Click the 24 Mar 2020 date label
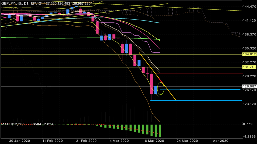The image size is (257, 144). pyautogui.click(x=187, y=141)
